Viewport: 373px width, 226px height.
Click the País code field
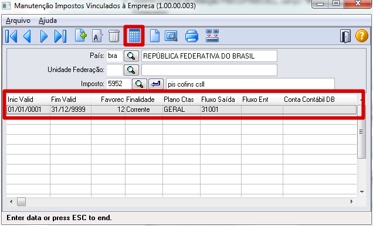click(114, 56)
